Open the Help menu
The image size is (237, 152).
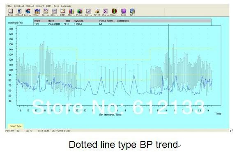pos(56,6)
